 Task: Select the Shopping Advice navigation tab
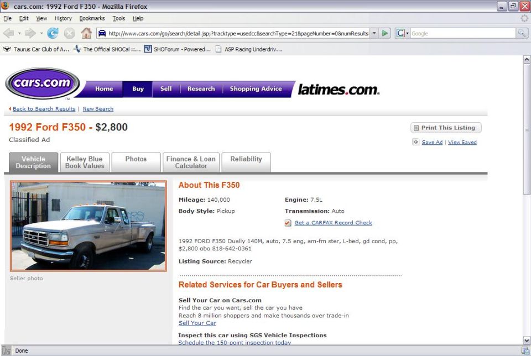tap(256, 88)
